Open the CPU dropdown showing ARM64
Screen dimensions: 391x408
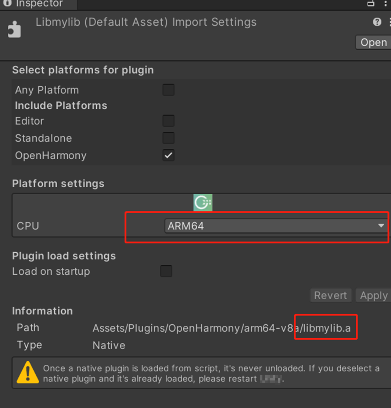[276, 226]
